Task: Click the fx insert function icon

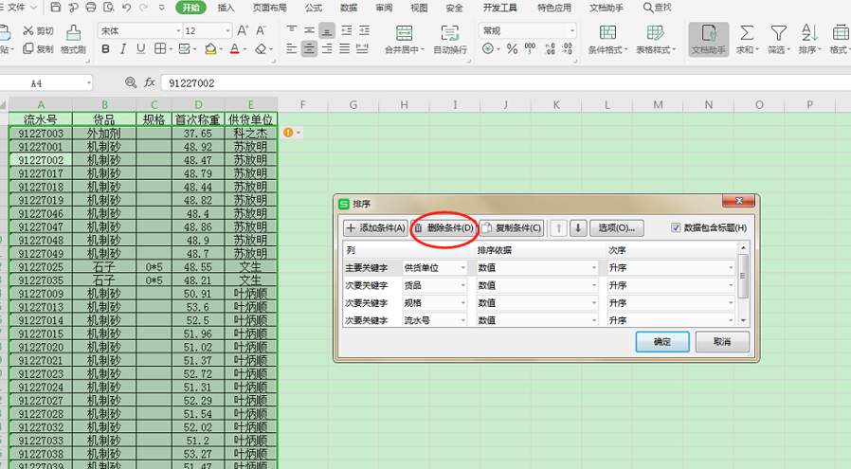Action: [149, 82]
